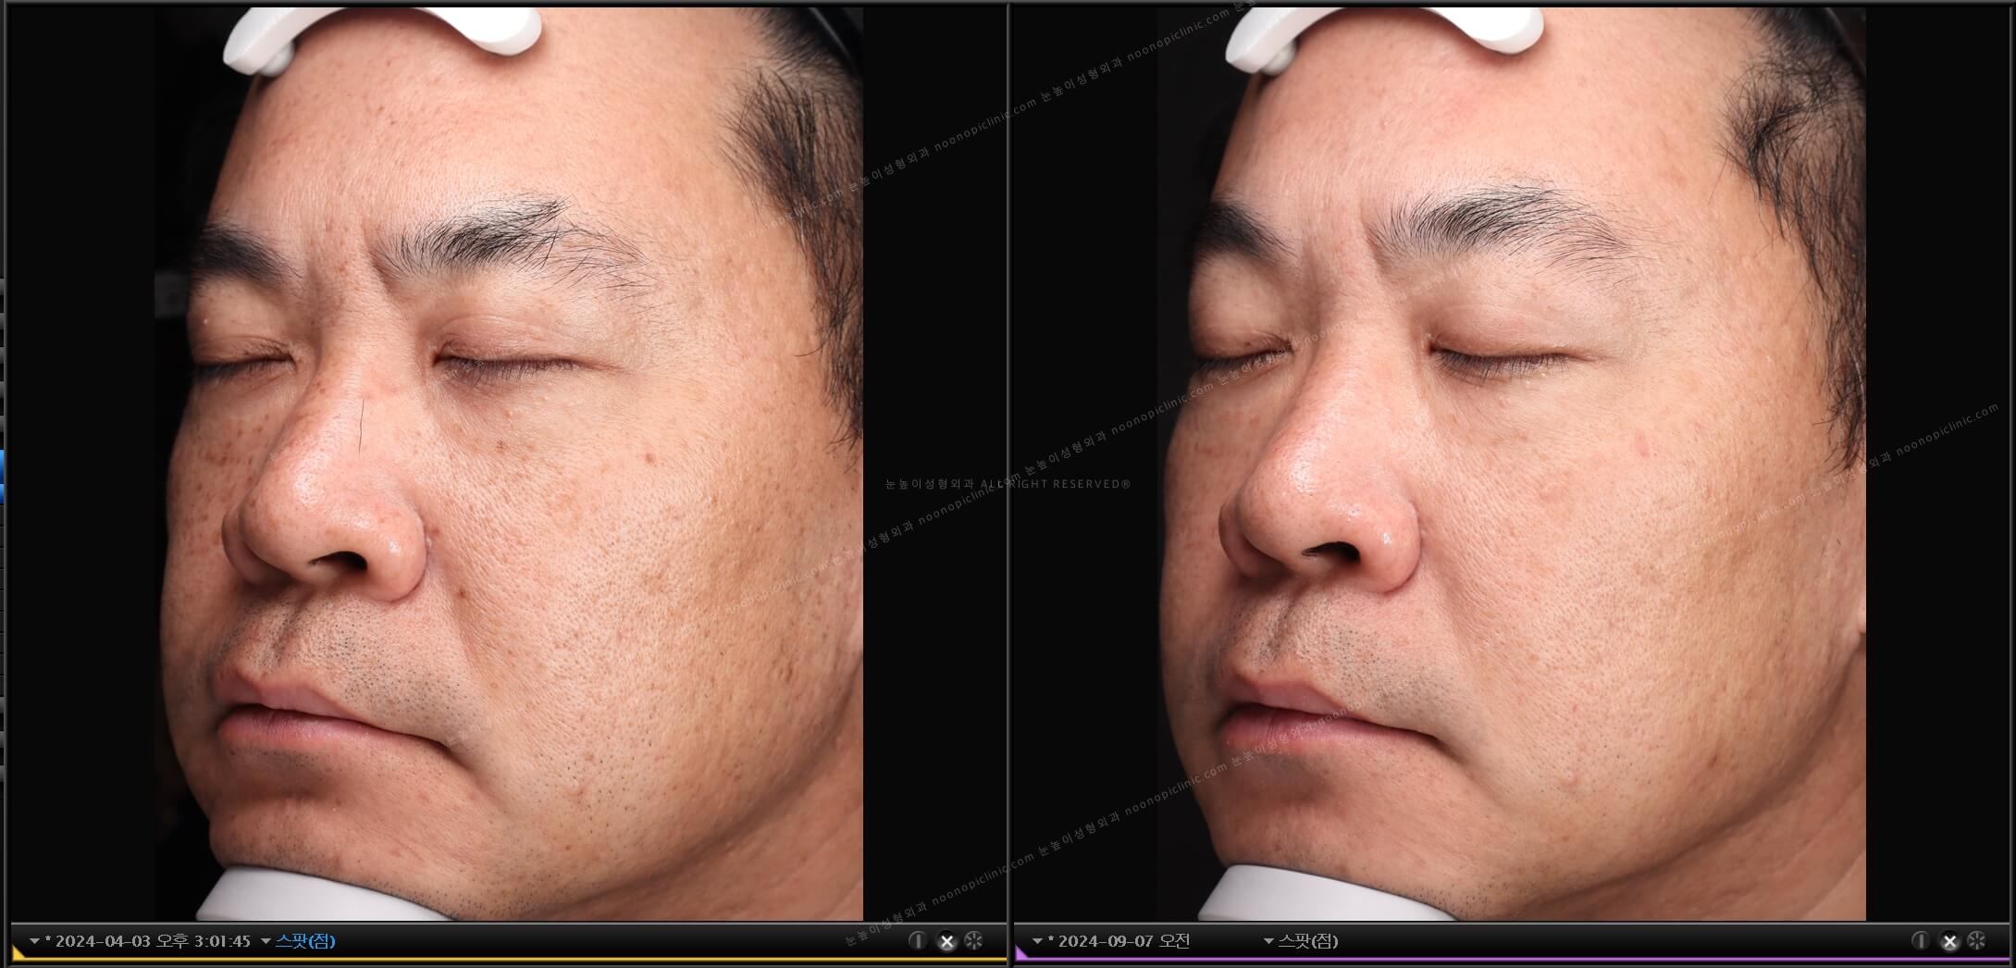Click info icon in the left panel bar
The height and width of the screenshot is (968, 2016).
click(917, 940)
